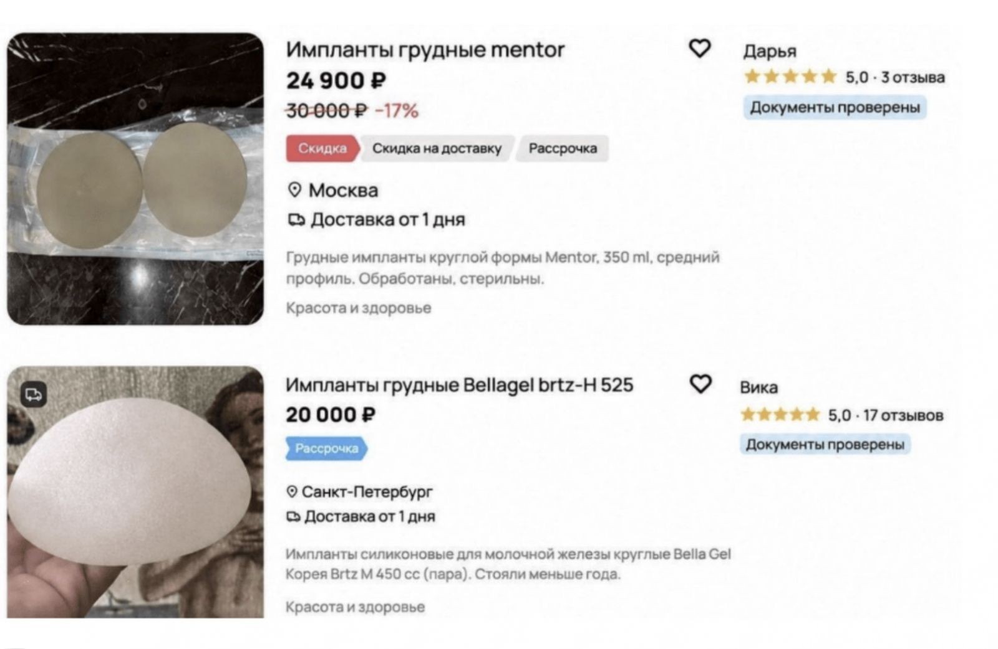Click the delivery truck badge on Bellagel photo

pos(34,394)
